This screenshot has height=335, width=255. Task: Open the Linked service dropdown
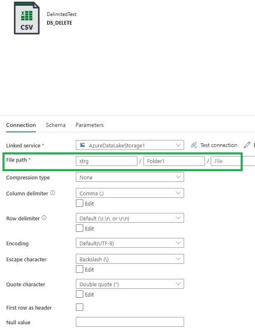coord(130,145)
